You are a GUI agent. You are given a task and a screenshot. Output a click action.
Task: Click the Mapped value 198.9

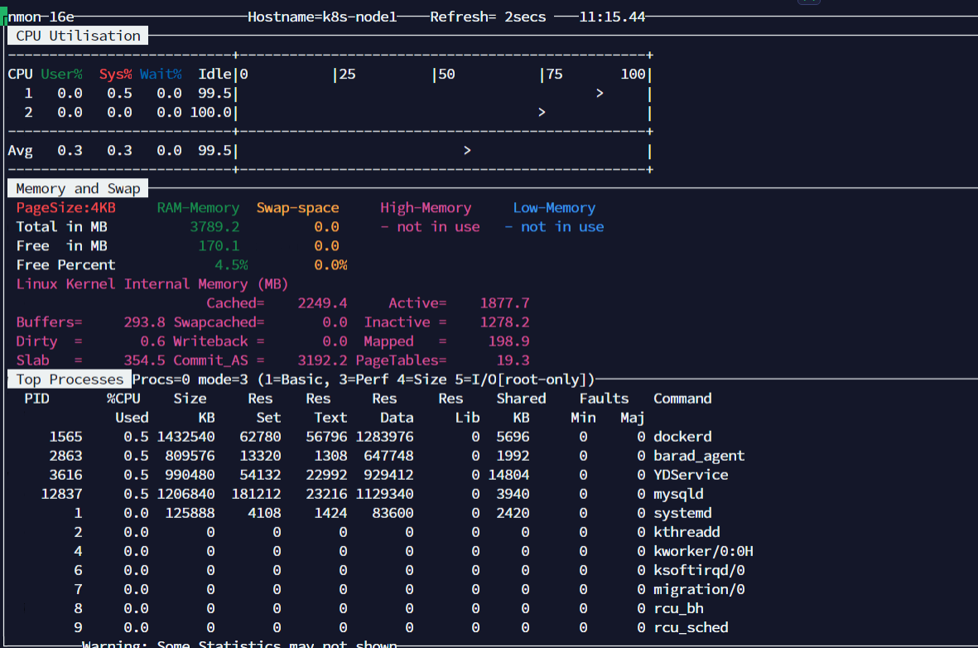509,341
